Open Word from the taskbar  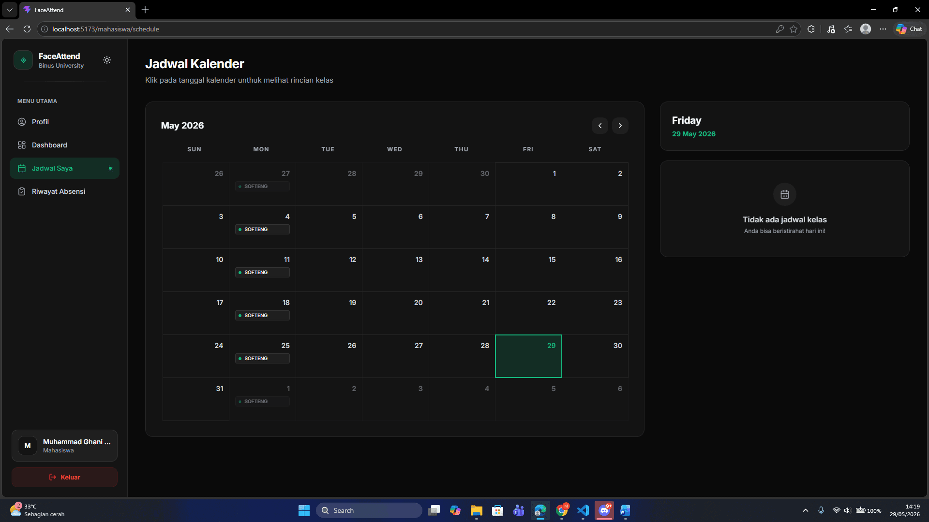point(625,510)
